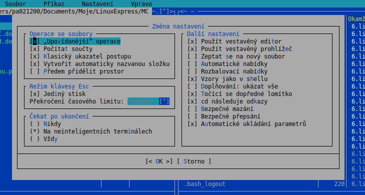
Task: Toggle Jediný stisk checkbox
Action: point(57,94)
